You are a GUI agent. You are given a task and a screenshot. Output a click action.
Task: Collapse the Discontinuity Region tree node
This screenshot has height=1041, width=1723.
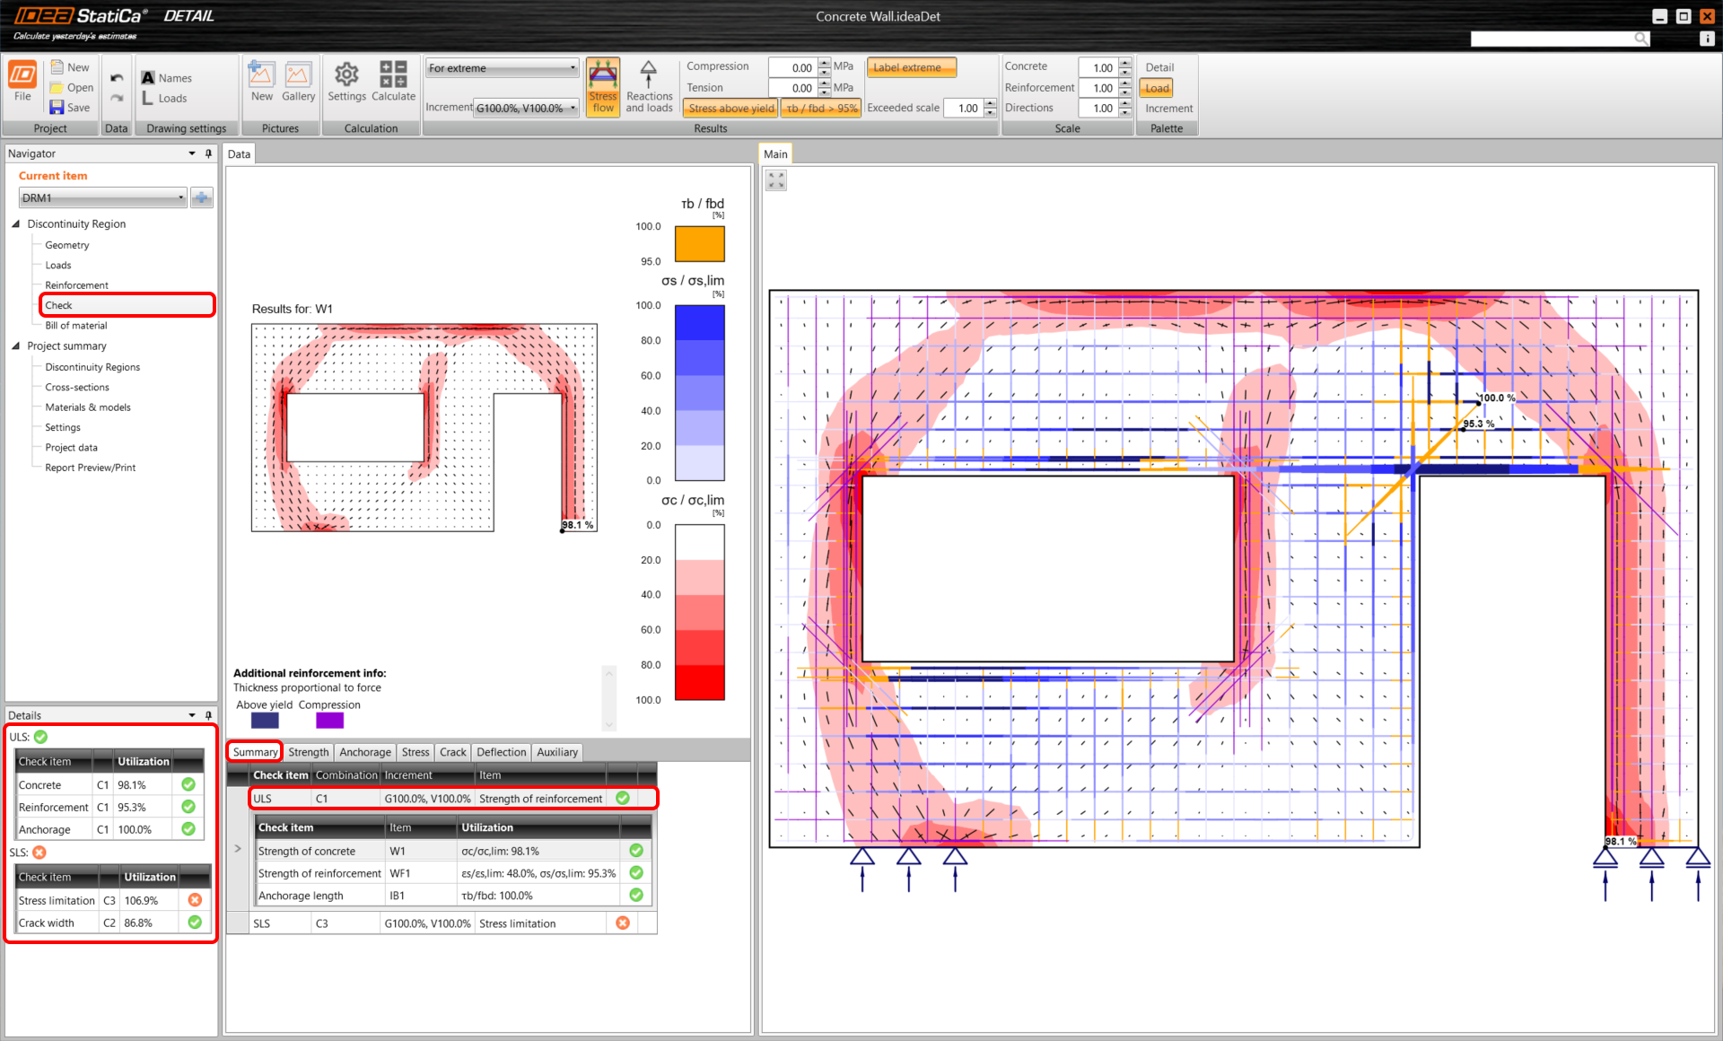point(16,224)
